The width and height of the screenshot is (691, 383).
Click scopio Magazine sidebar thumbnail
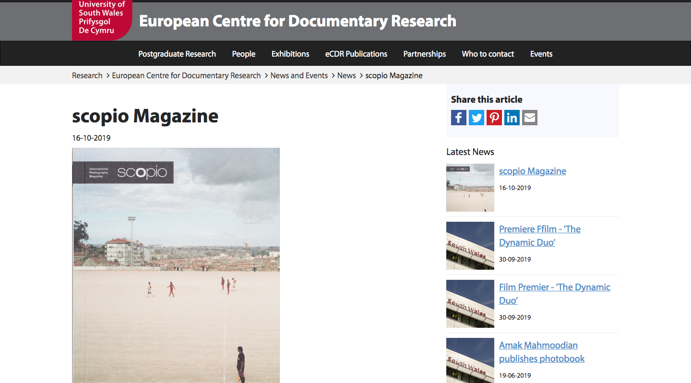[470, 188]
